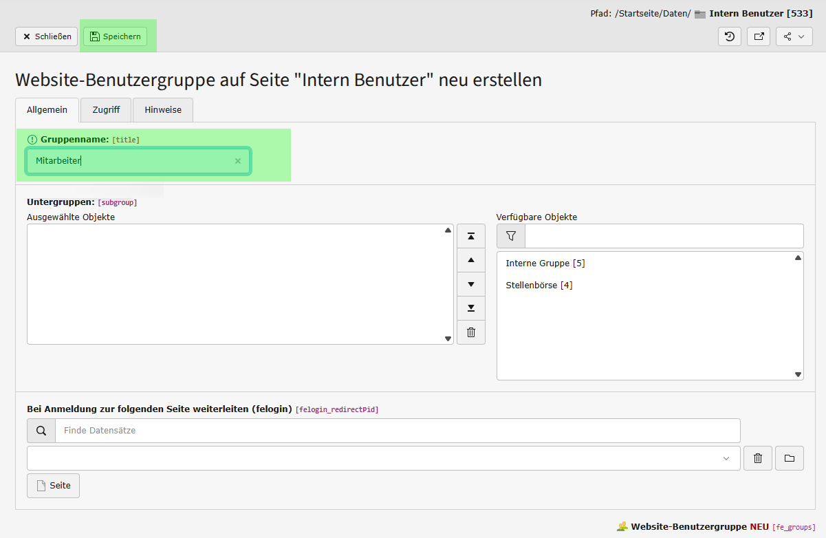Select Stellenbörse [4] from available objects
826x538 pixels.
click(x=539, y=286)
